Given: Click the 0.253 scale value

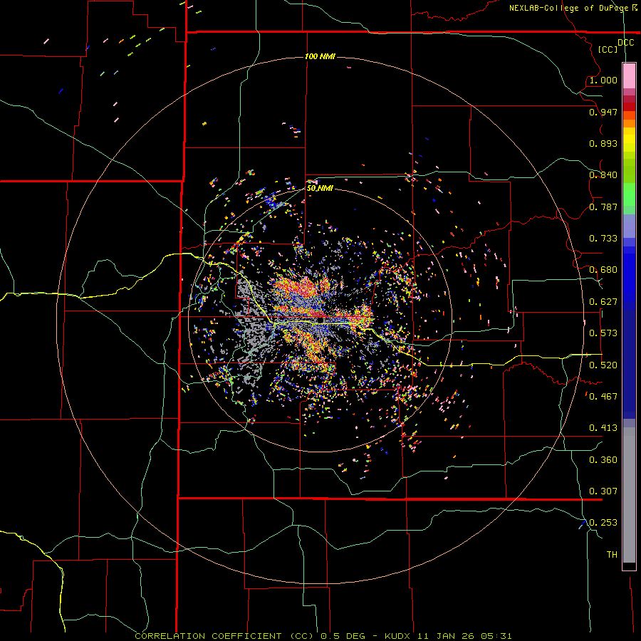Looking at the screenshot, I should (x=603, y=523).
